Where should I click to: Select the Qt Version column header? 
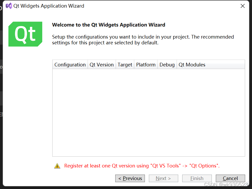(x=102, y=65)
